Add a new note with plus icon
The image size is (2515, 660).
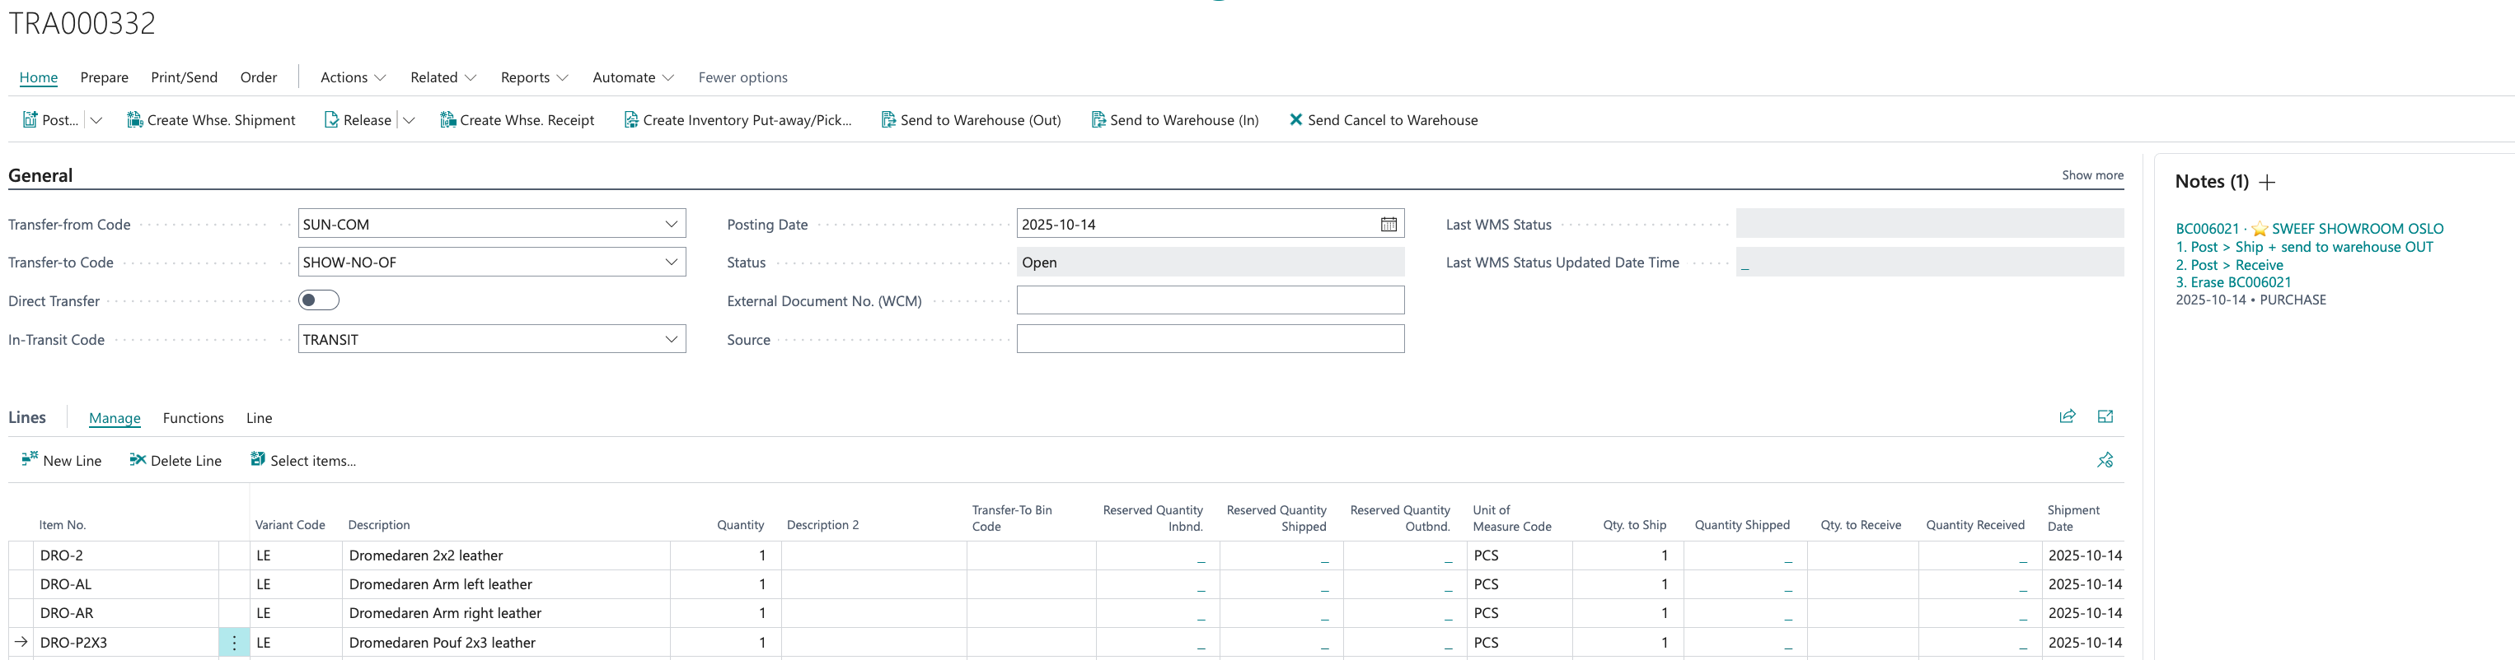tap(2267, 183)
